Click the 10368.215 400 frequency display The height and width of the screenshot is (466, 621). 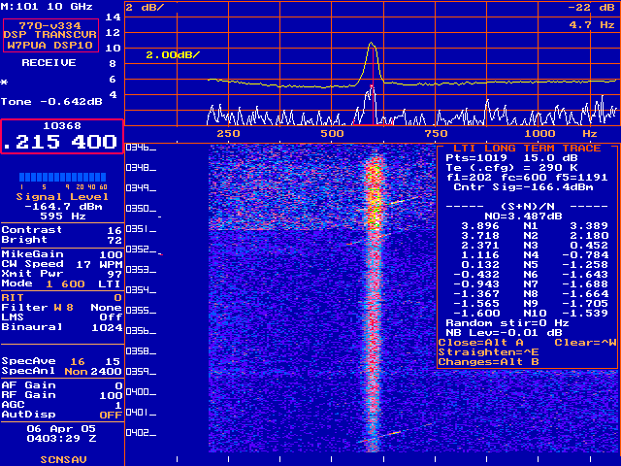(x=62, y=135)
